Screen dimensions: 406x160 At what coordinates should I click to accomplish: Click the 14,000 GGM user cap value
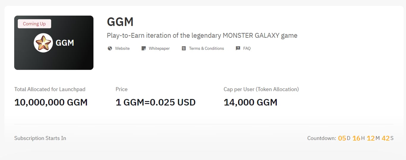click(250, 102)
